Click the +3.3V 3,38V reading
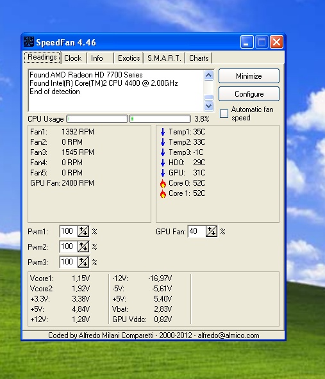Screen dimensions: 325x379 60,299
